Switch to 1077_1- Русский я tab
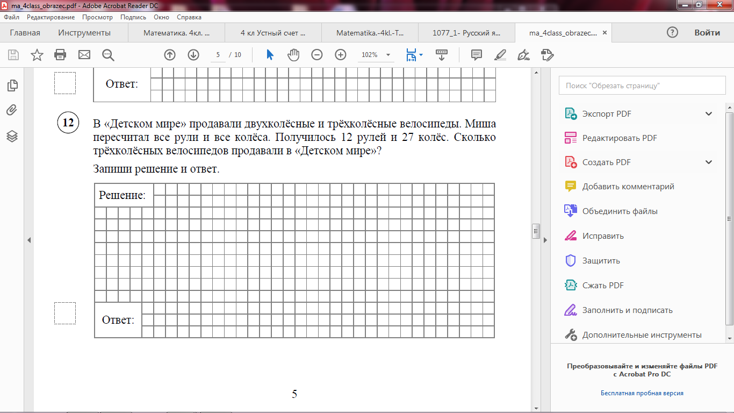This screenshot has height=413, width=734. coord(466,33)
